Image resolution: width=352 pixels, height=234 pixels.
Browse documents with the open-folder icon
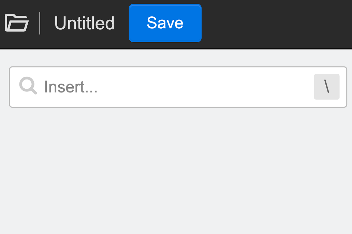(x=17, y=23)
